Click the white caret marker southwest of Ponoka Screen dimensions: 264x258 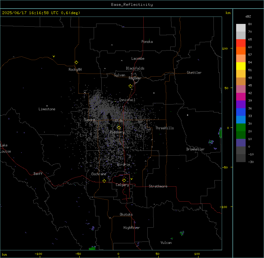112,45
